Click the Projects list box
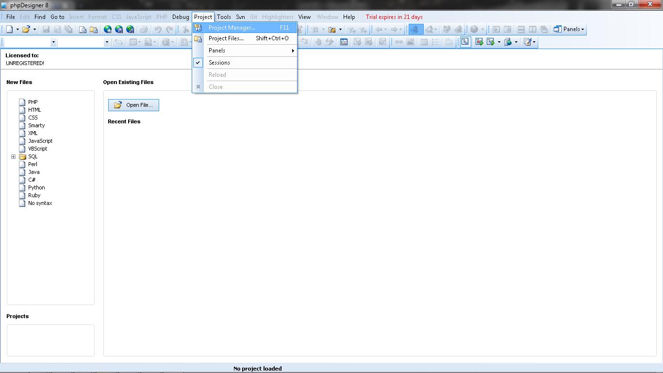This screenshot has width=663, height=373. coord(50,340)
